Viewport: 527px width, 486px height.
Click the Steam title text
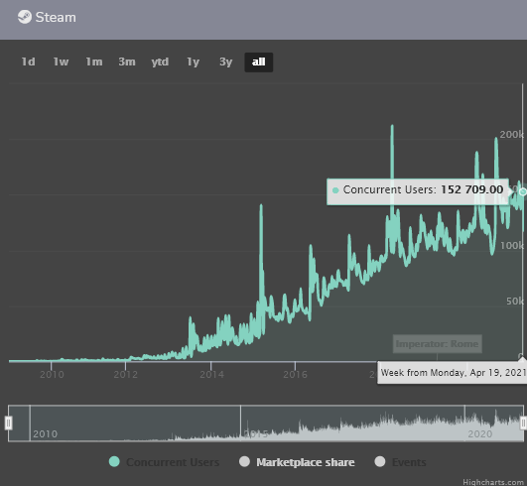click(x=56, y=17)
